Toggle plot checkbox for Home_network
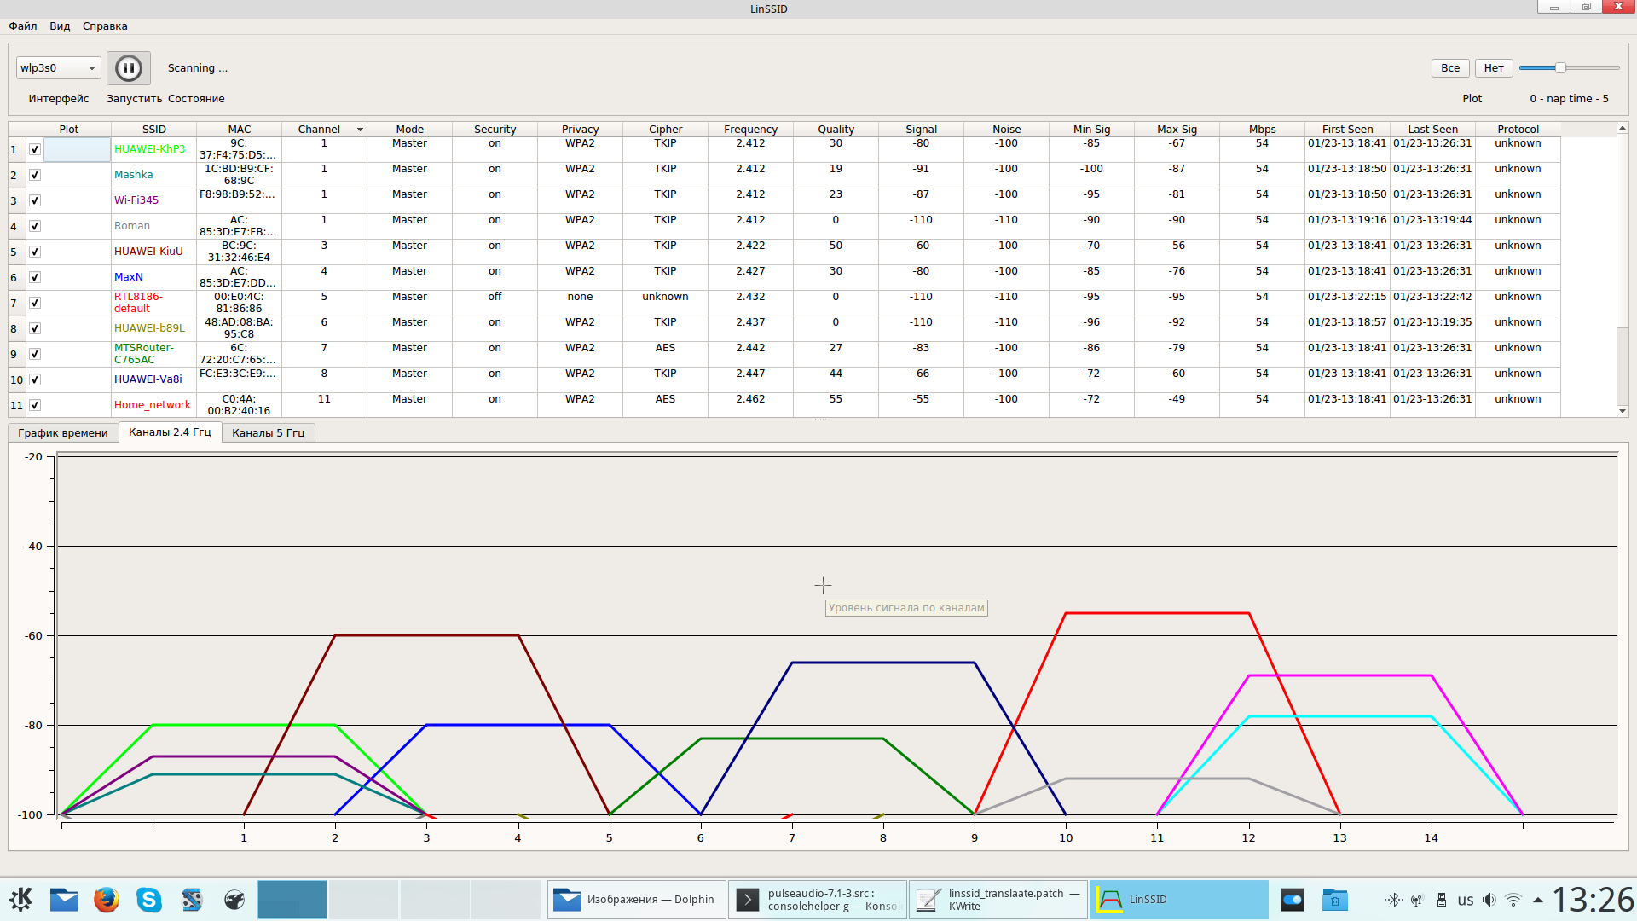This screenshot has width=1637, height=921. coord(35,405)
